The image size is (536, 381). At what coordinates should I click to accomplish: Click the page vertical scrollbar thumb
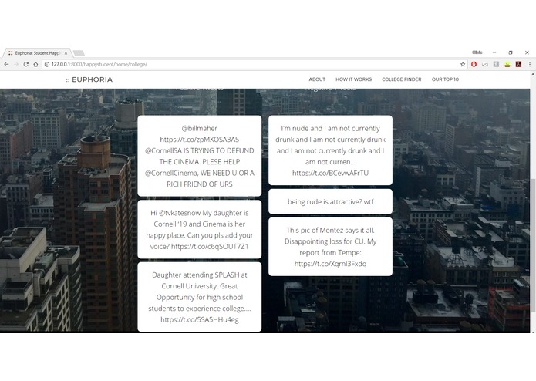pyautogui.click(x=533, y=244)
